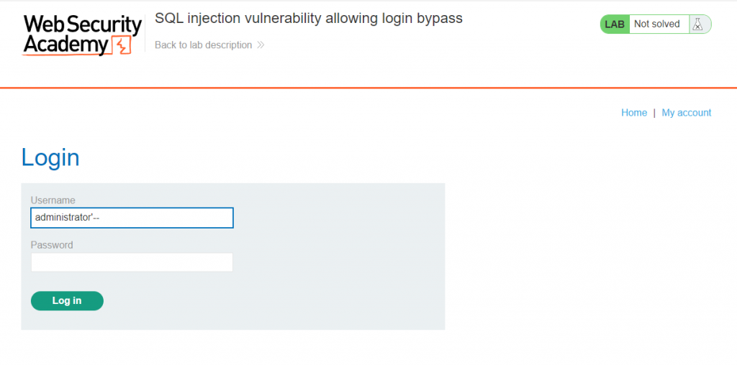Open Back to lab description link
This screenshot has width=737, height=365.
pos(204,45)
